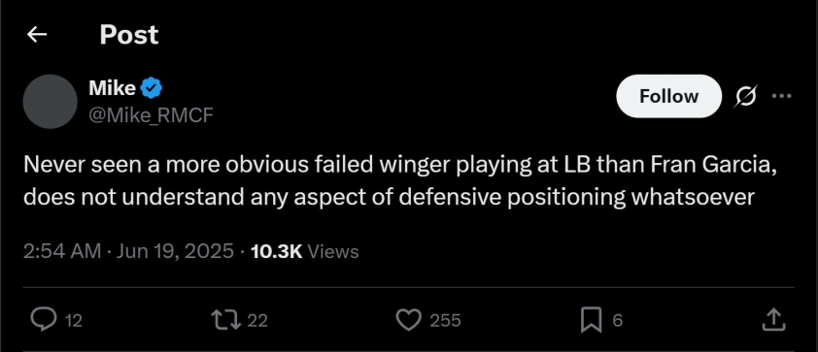Click the 255 likes count
The image size is (818, 352).
445,321
